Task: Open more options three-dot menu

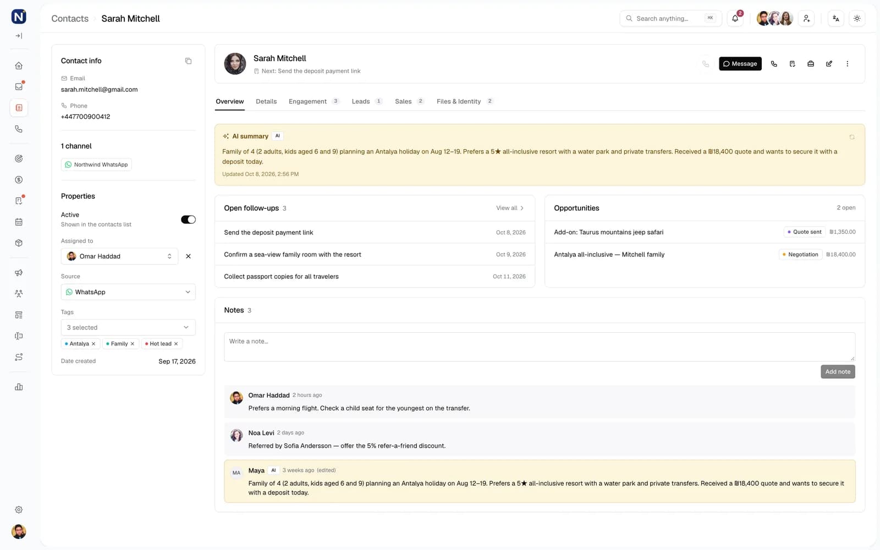Action: (x=848, y=64)
